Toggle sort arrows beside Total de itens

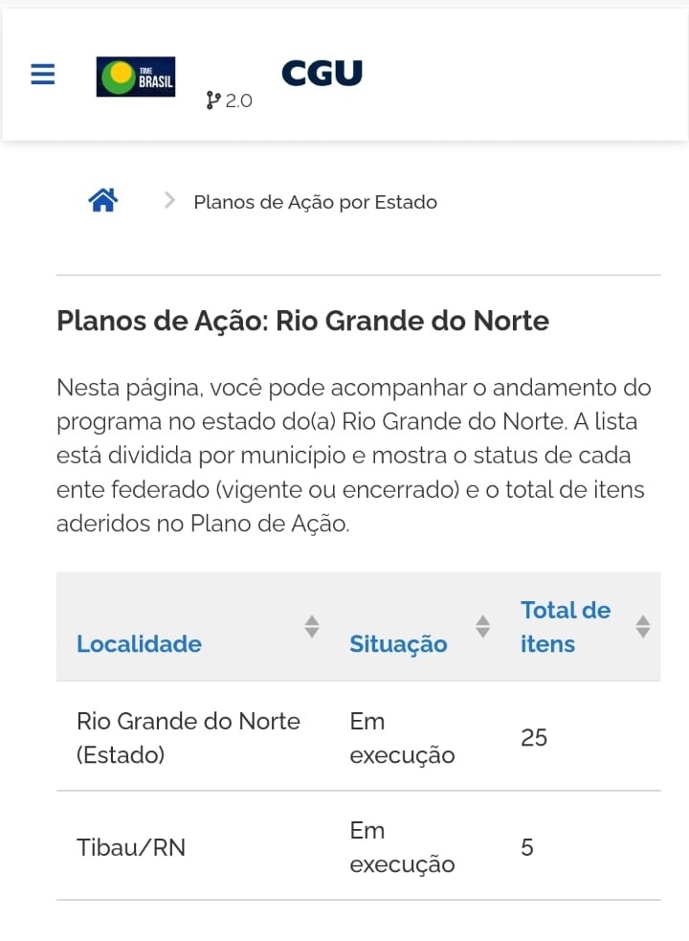[642, 627]
